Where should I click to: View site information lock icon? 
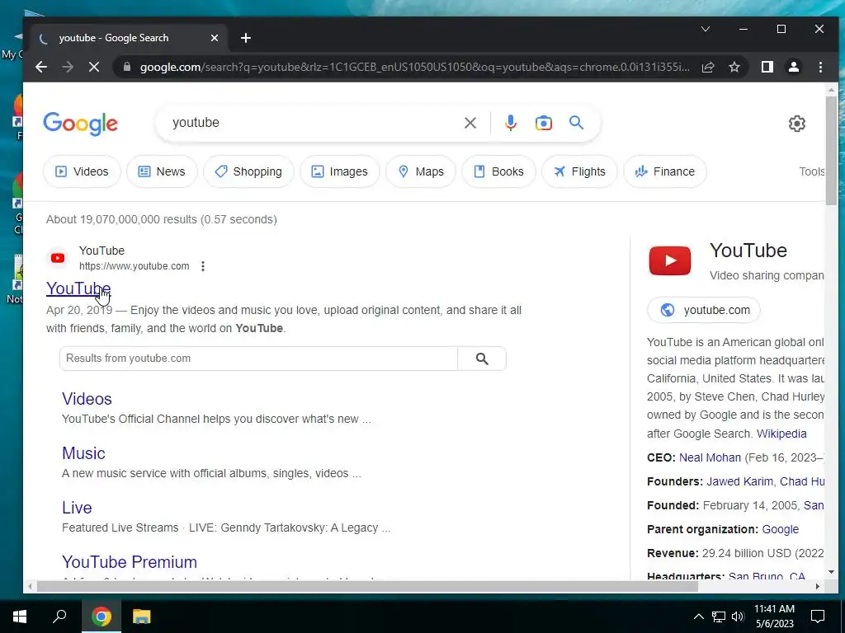tap(127, 67)
